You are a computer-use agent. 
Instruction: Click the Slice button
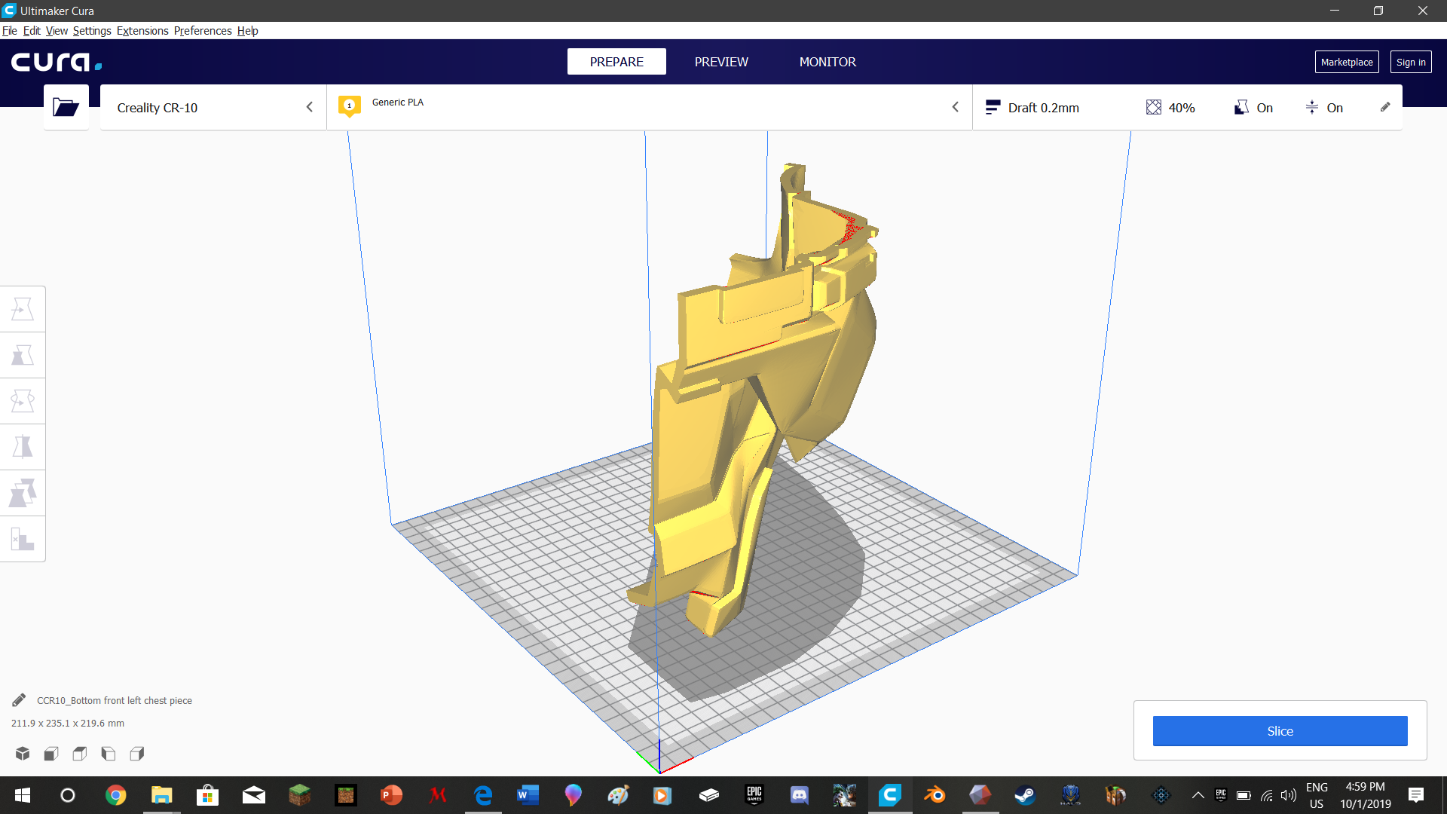click(x=1280, y=731)
